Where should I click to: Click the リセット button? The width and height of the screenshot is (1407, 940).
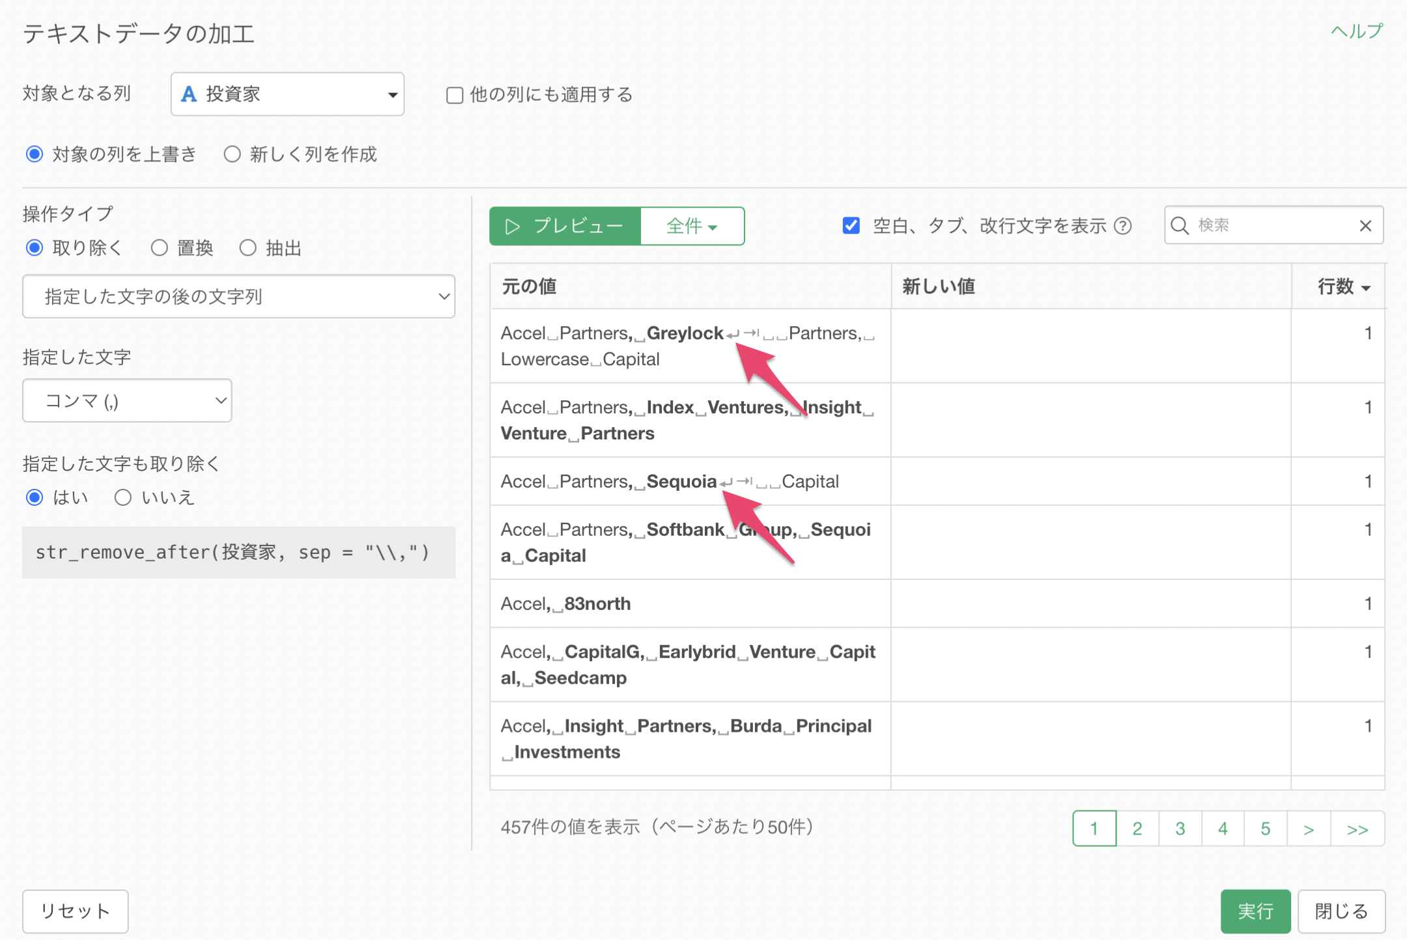tap(76, 911)
